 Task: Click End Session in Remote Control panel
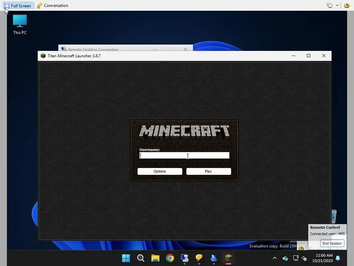332,243
